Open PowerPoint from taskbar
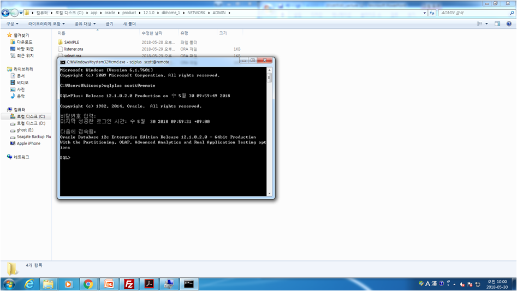Viewport: 517px width, 291px height. coord(109,284)
